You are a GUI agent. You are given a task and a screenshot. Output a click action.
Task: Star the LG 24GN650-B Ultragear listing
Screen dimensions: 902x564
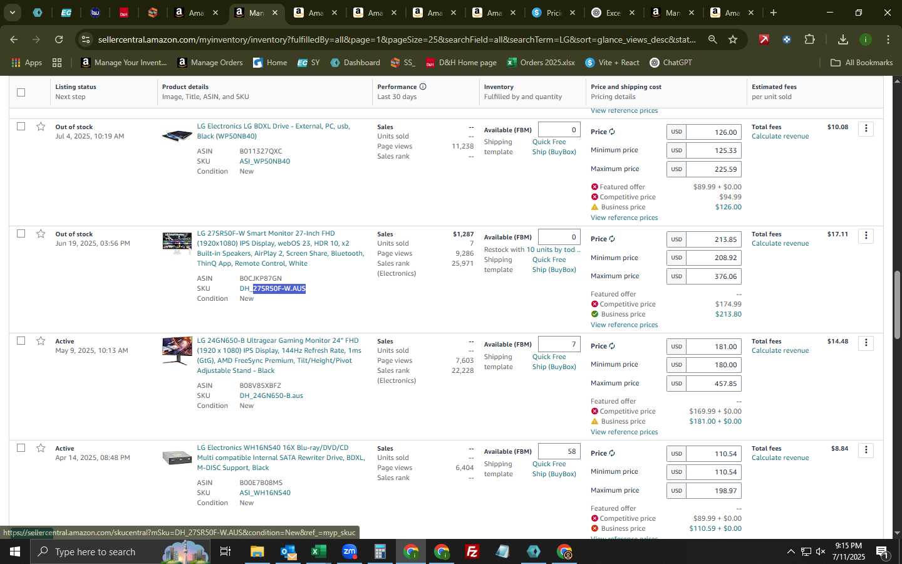41,341
